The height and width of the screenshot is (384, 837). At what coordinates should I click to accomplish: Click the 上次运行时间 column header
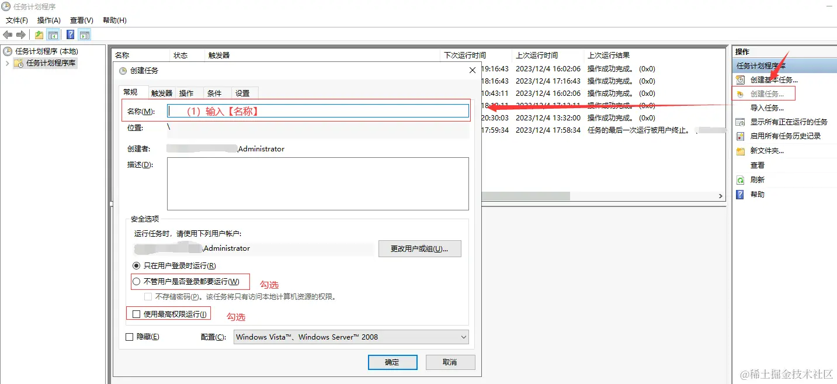click(536, 56)
